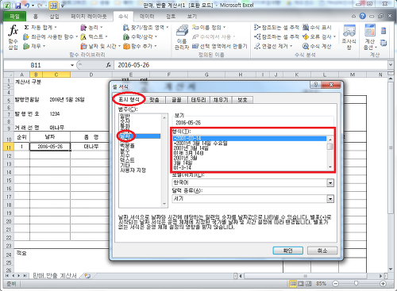Select Border (테두리) tab in dialog
397x291 pixels.
198,100
